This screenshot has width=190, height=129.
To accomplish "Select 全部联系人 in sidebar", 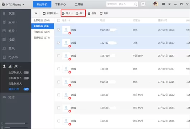I will 15,72.
